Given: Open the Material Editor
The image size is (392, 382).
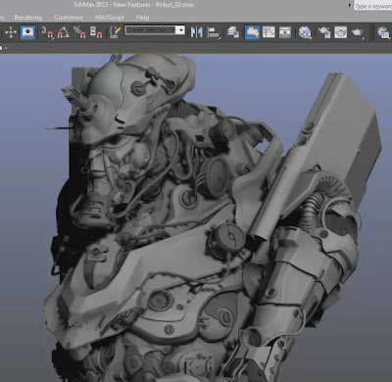Looking at the screenshot, I should point(305,32).
